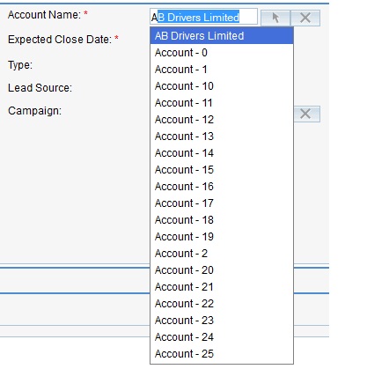Select Account - 19 from dropdown
The width and height of the screenshot is (367, 369).
point(222,237)
